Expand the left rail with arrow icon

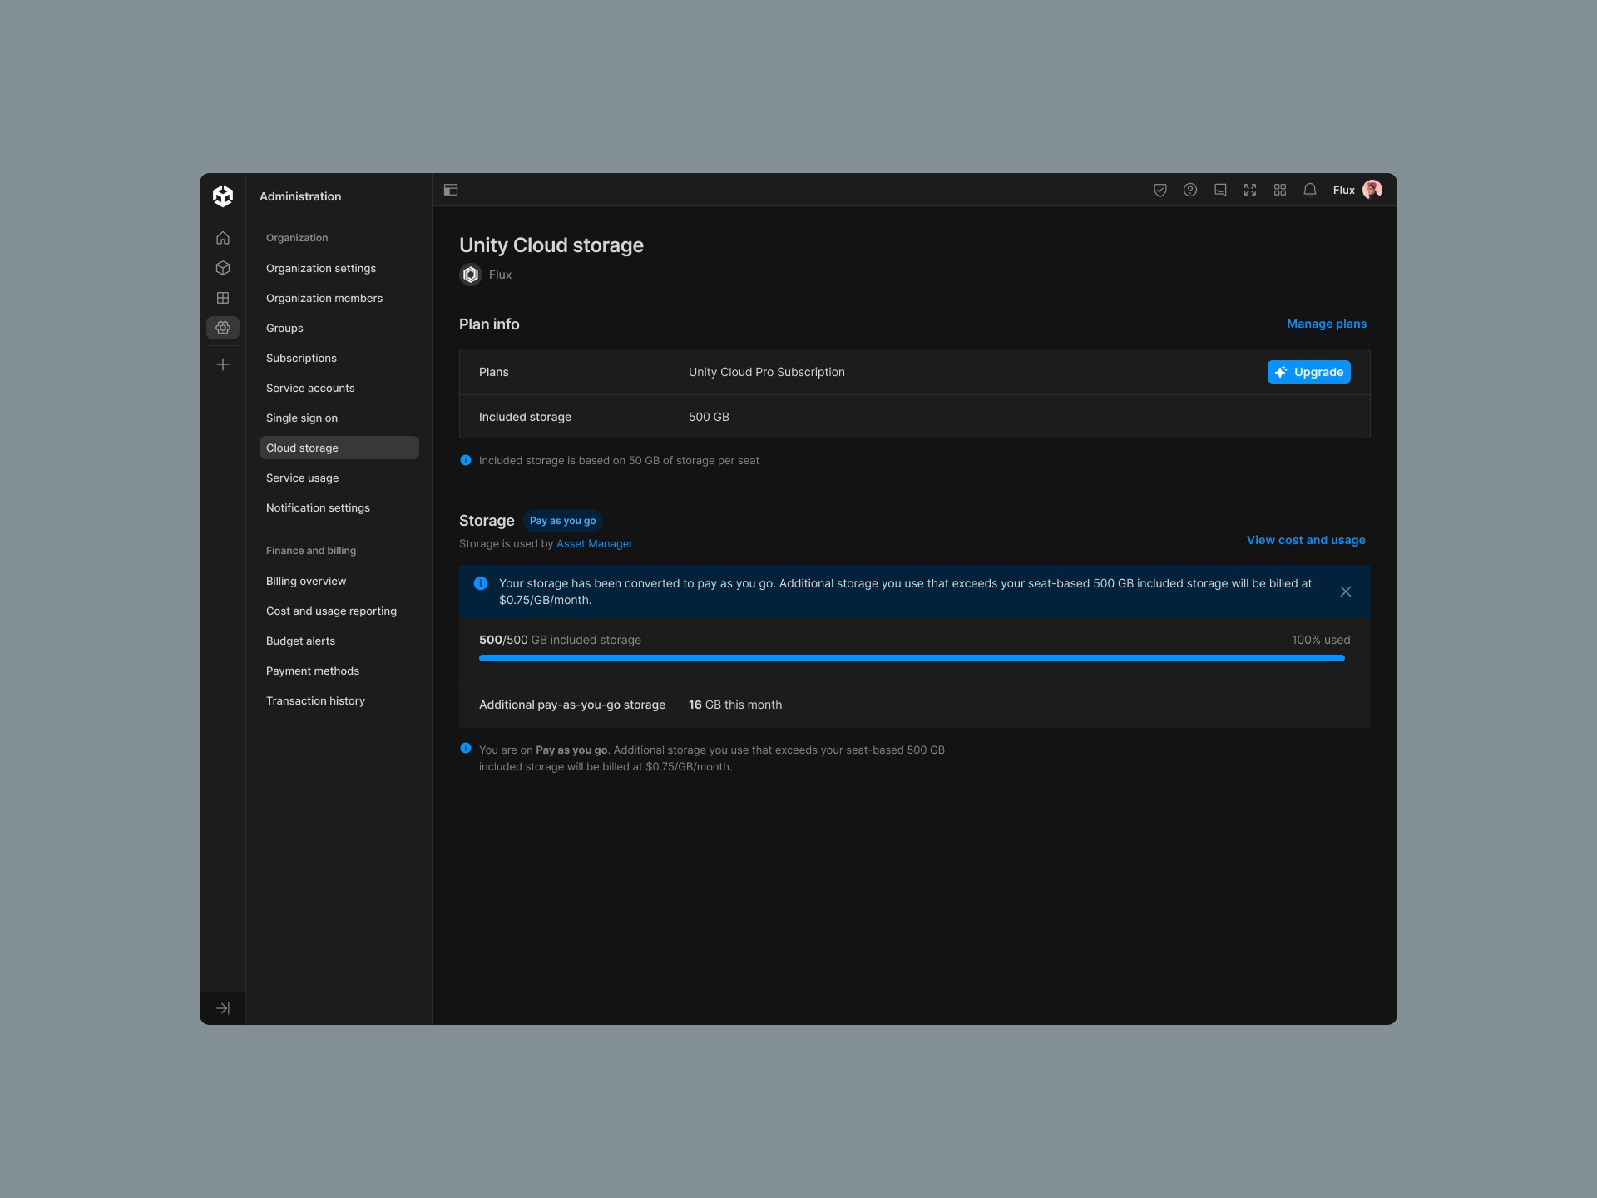(223, 1008)
